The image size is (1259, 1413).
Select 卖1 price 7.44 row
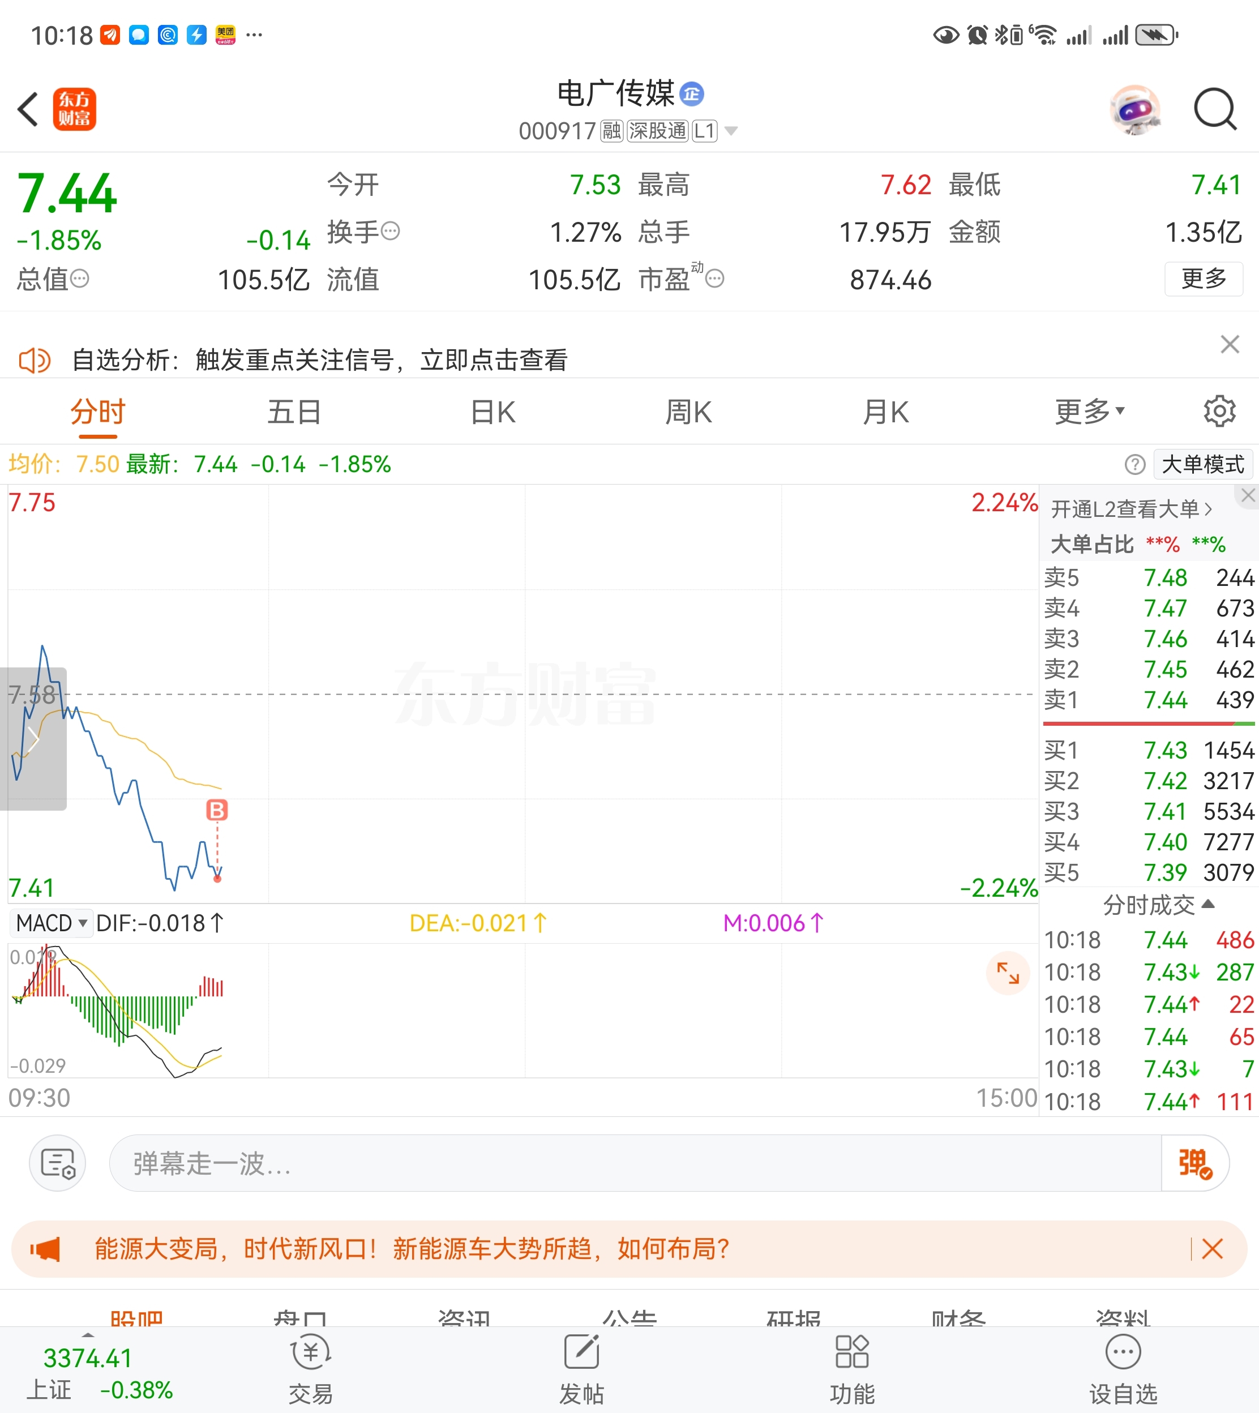tap(1148, 700)
